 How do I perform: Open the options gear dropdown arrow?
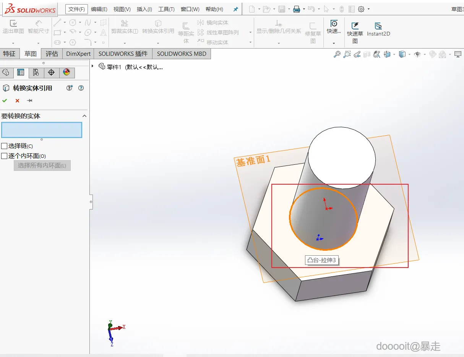(368, 9)
